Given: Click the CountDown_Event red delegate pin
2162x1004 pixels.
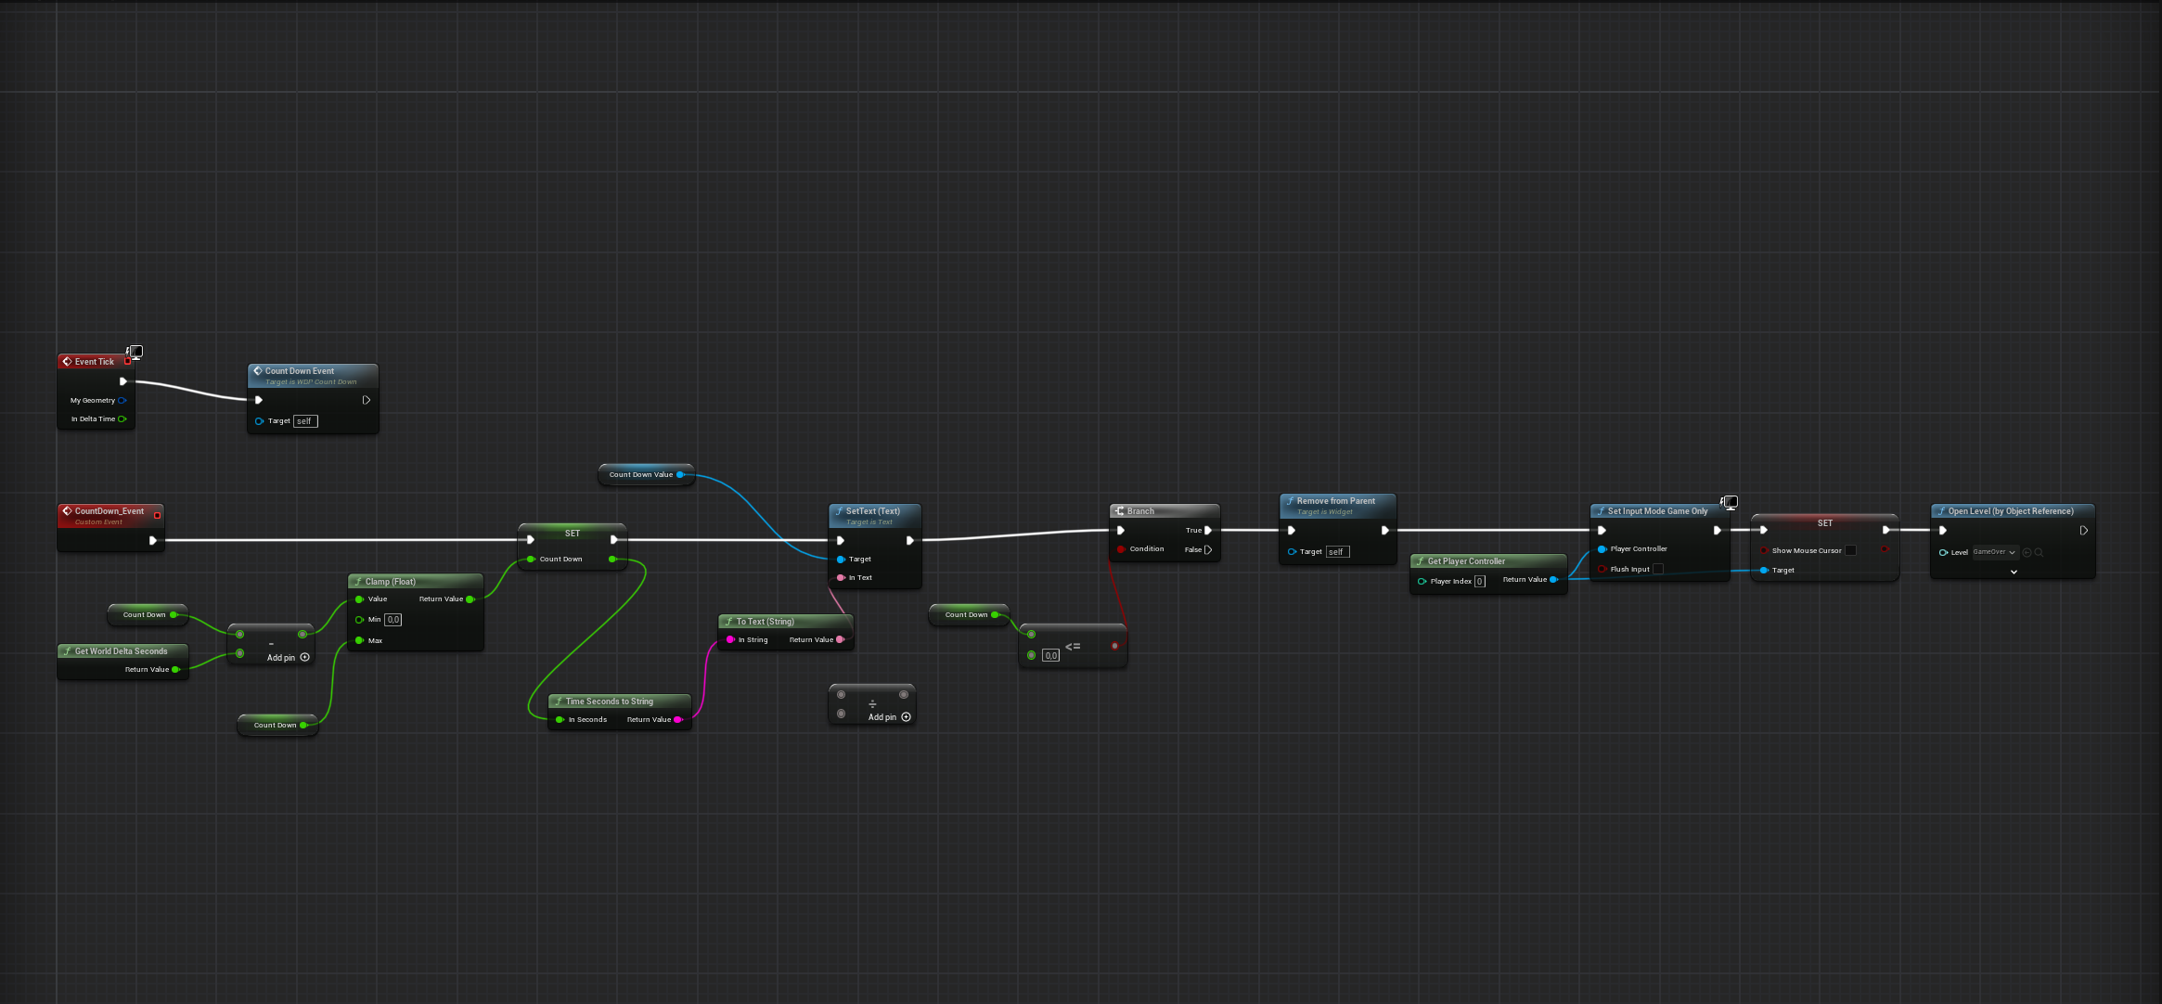Looking at the screenshot, I should tap(157, 515).
